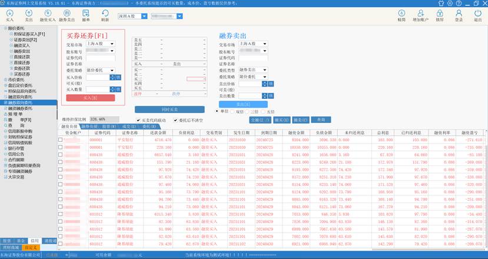The image size is (488, 259).
Task: Switch to the 委托(R) tab
Action: click(149, 127)
